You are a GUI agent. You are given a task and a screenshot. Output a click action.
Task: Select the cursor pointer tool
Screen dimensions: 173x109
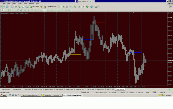coord(3,10)
